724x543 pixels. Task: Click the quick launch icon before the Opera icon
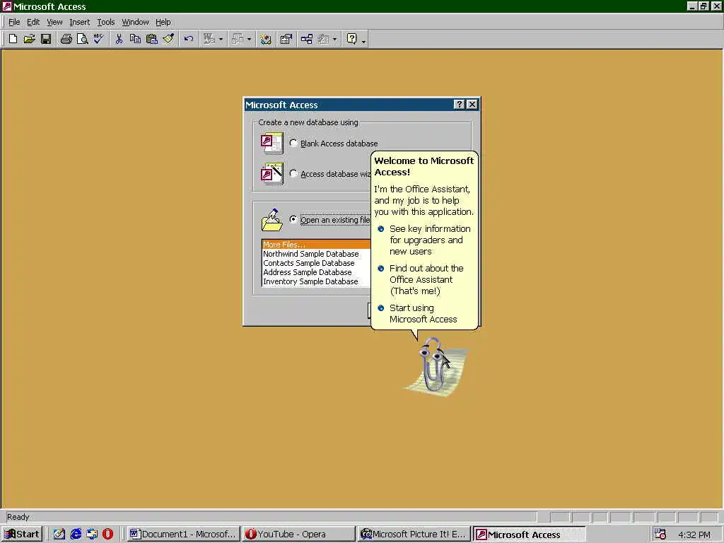[91, 535]
